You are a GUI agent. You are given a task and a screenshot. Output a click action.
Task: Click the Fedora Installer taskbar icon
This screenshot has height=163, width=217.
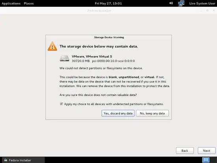tap(6, 160)
